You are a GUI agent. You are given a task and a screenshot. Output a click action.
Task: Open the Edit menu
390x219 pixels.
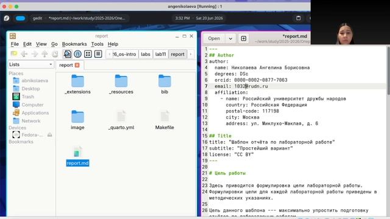point(27,44)
